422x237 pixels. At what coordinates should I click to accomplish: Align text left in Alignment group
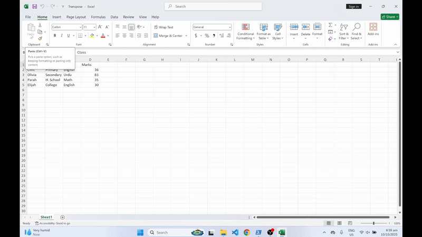(x=118, y=35)
